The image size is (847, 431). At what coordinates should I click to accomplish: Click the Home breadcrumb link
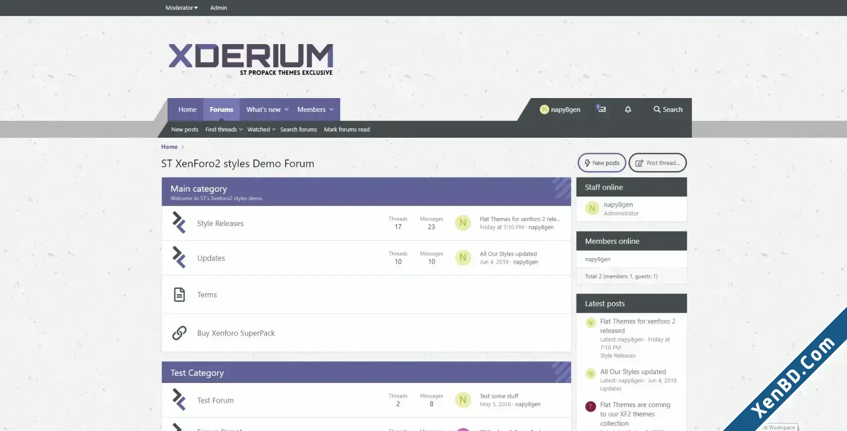pyautogui.click(x=169, y=147)
